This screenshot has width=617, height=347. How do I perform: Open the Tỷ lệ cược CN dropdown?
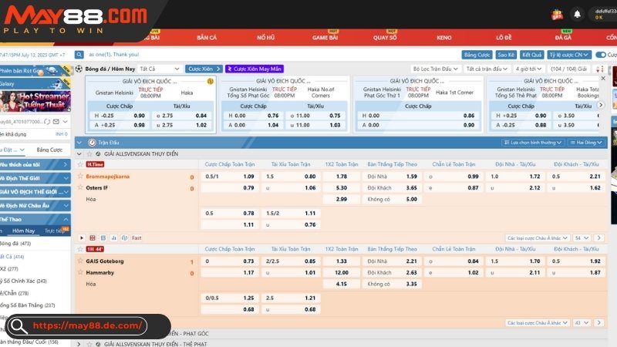click(569, 55)
